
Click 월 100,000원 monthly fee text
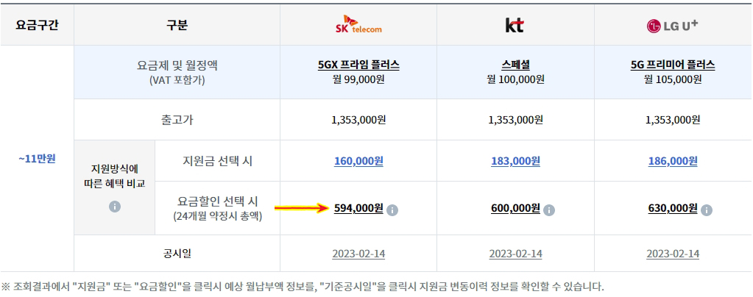[515, 79]
